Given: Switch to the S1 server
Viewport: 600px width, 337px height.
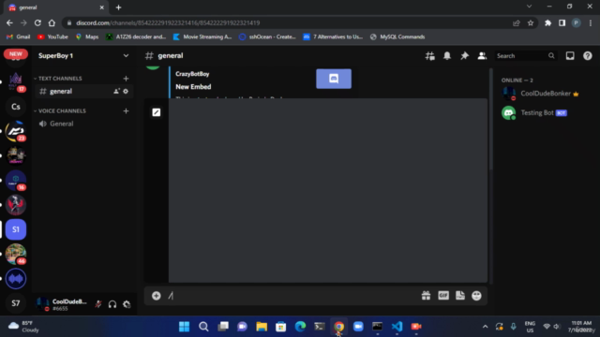Looking at the screenshot, I should coord(16,229).
